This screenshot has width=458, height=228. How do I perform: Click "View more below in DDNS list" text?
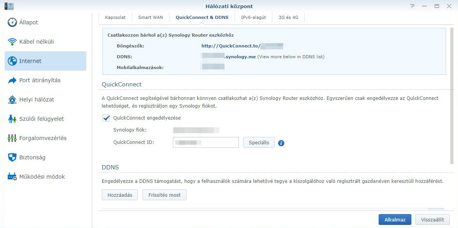tap(290, 57)
